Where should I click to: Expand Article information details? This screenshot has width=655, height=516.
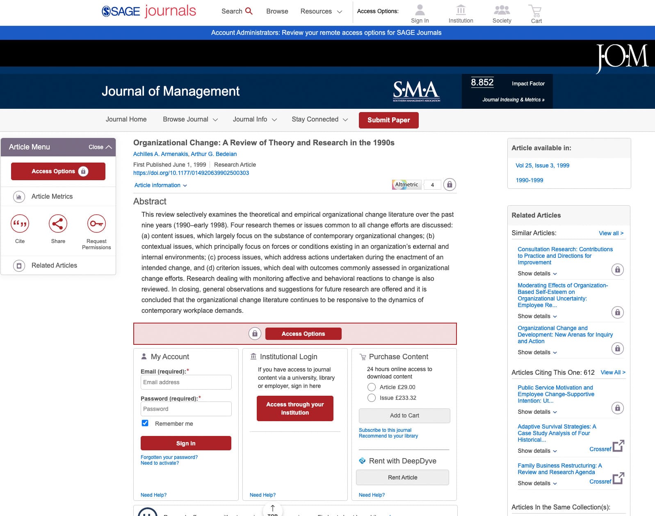161,186
